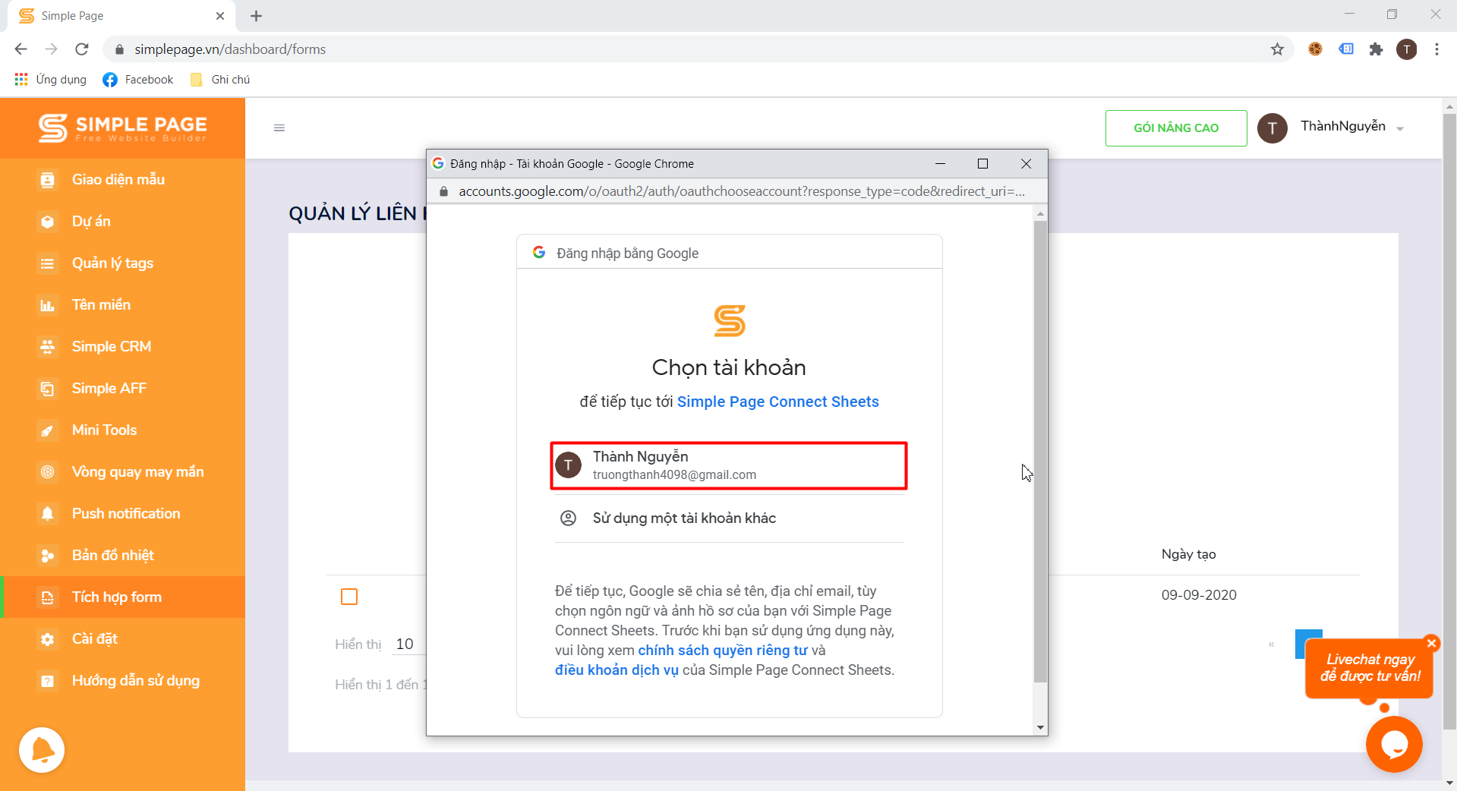Open the Hiển thị 10 rows dropdown
Screen dimensions: 1457x791
pos(408,644)
